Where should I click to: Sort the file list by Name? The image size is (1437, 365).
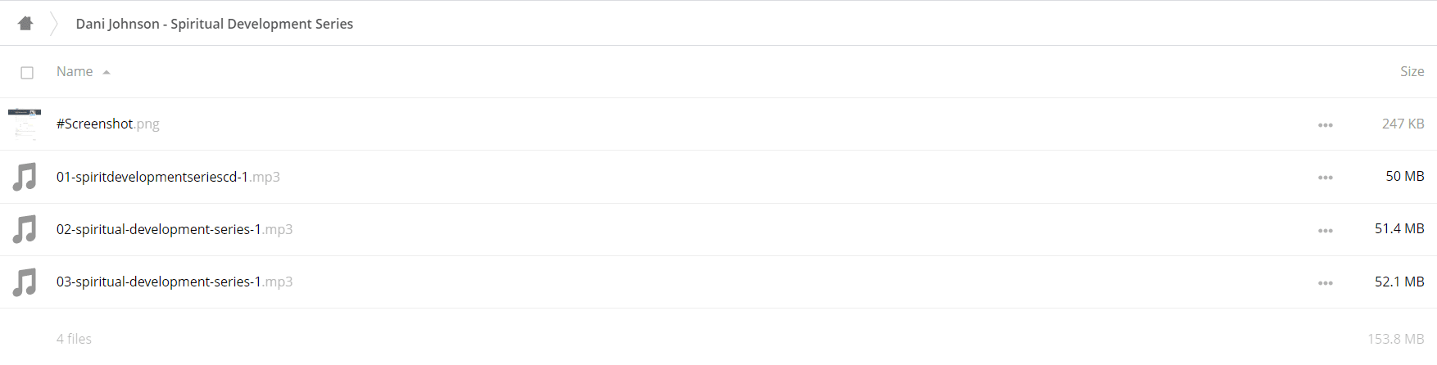(75, 71)
